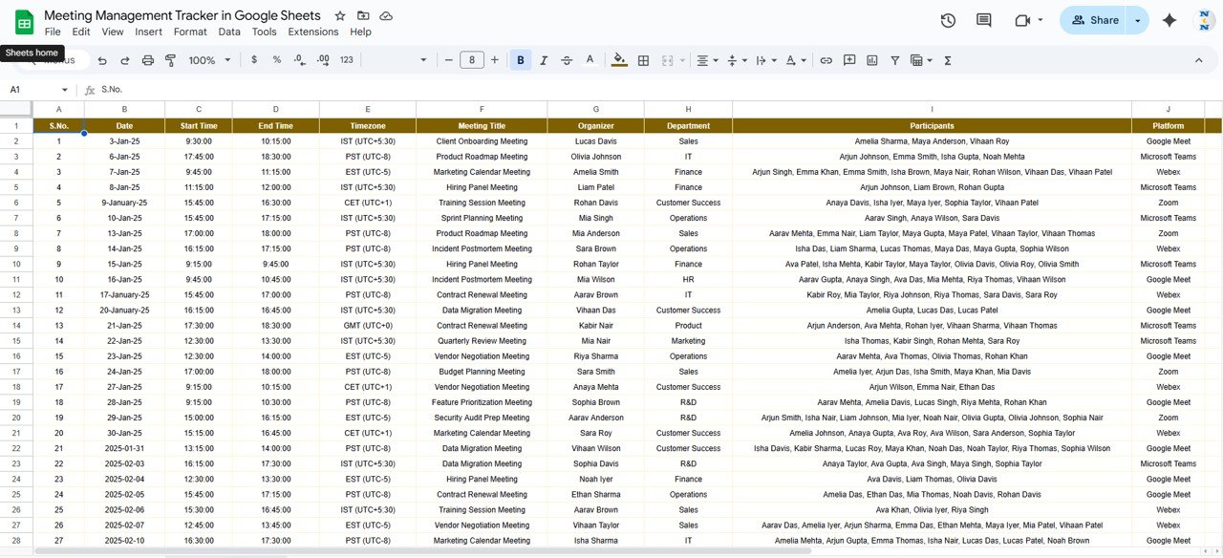1223x558 pixels.
Task: Toggle strikethrough formatting
Action: pos(567,59)
